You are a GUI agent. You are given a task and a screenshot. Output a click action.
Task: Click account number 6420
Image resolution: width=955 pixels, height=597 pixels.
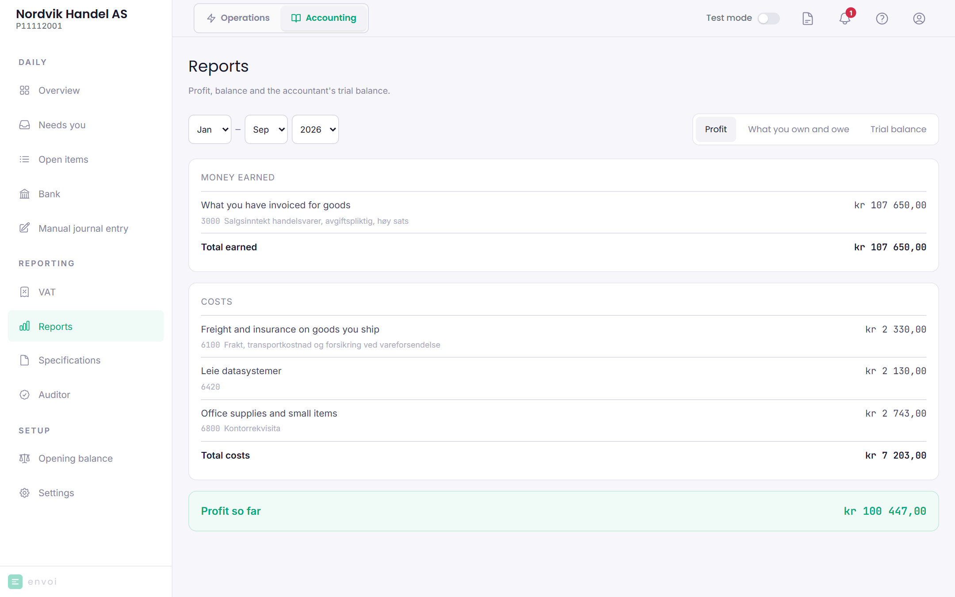pyautogui.click(x=210, y=387)
